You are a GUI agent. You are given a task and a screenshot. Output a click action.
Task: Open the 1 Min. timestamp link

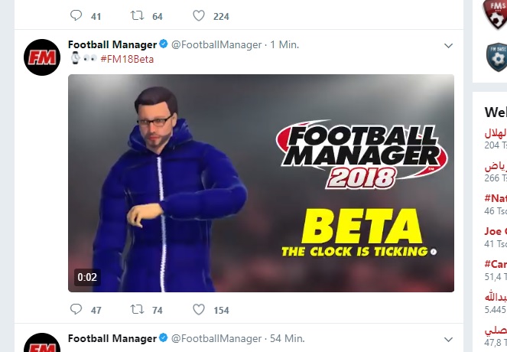(284, 45)
